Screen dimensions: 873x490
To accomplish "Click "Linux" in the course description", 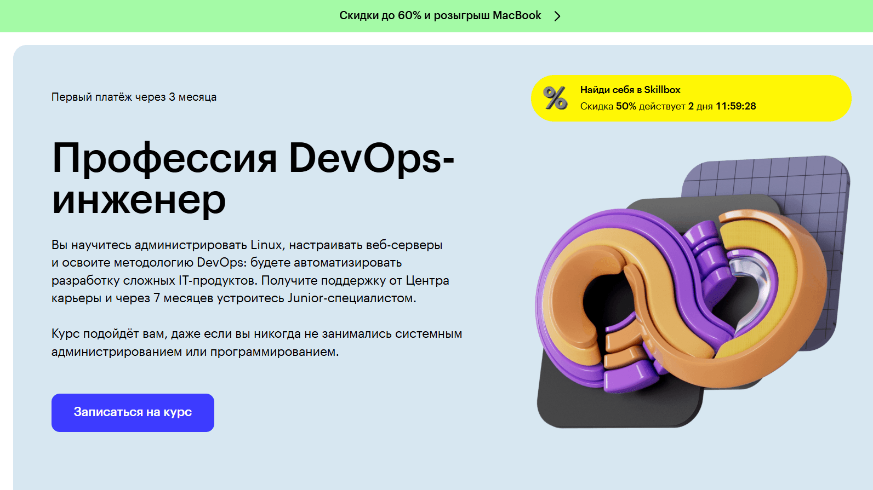I will click(x=266, y=245).
